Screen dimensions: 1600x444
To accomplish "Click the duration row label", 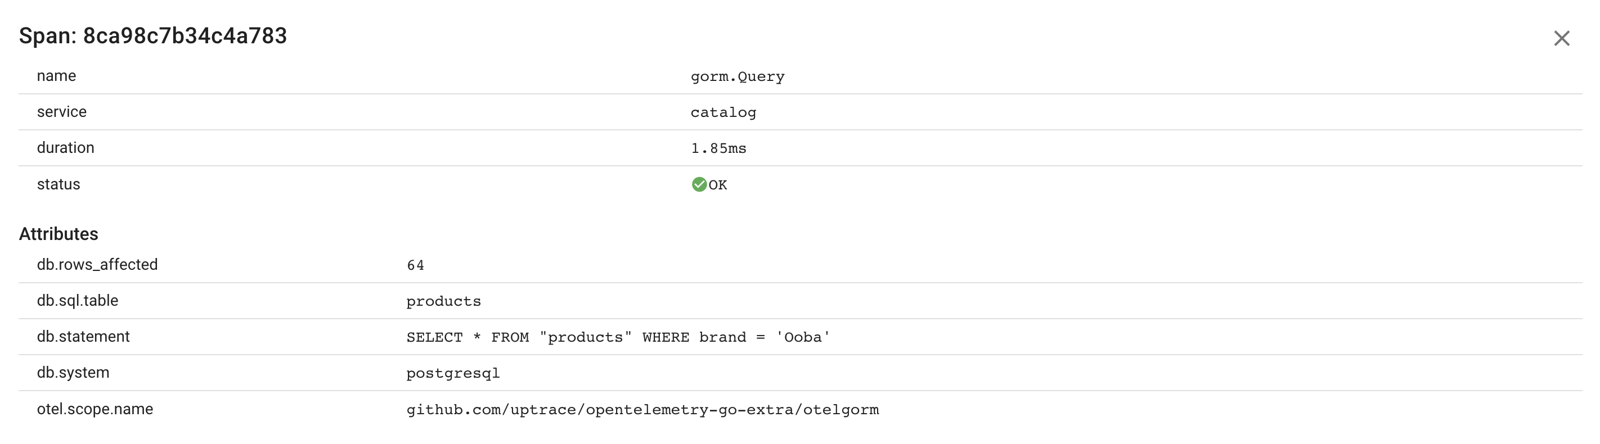I will click(x=66, y=148).
